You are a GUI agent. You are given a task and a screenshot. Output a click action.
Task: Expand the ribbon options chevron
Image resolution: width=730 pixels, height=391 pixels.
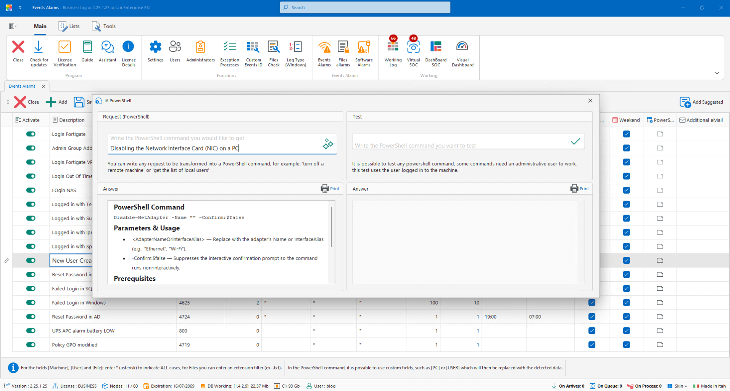(x=717, y=73)
